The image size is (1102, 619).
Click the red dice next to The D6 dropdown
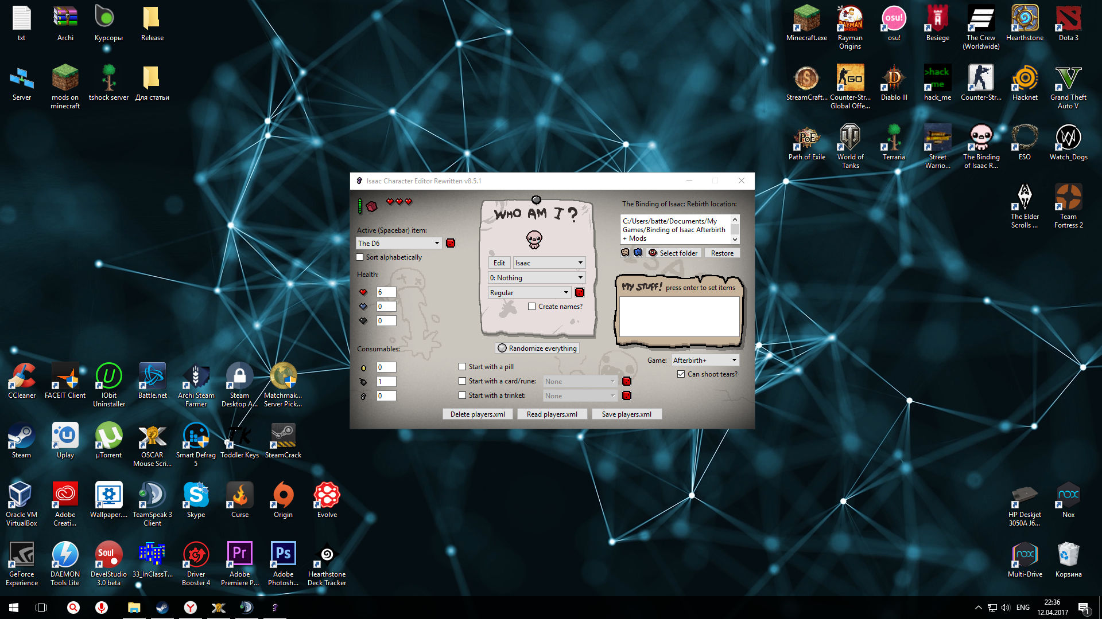(x=451, y=243)
